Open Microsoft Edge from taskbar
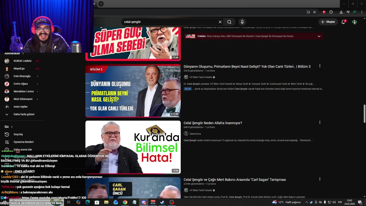The image size is (366, 206). pyautogui.click(x=87, y=202)
